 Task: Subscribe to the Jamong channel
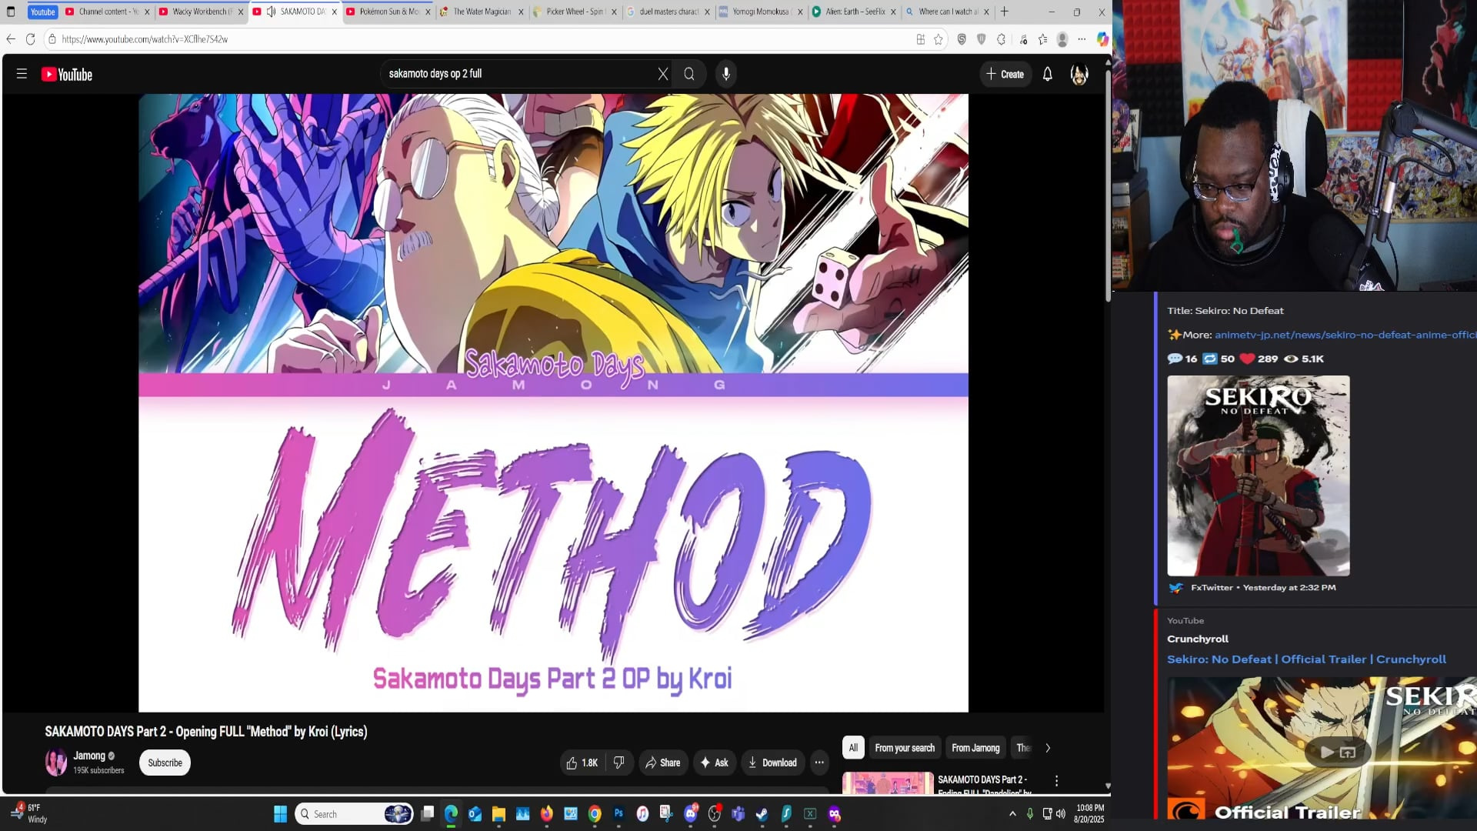[x=165, y=763]
